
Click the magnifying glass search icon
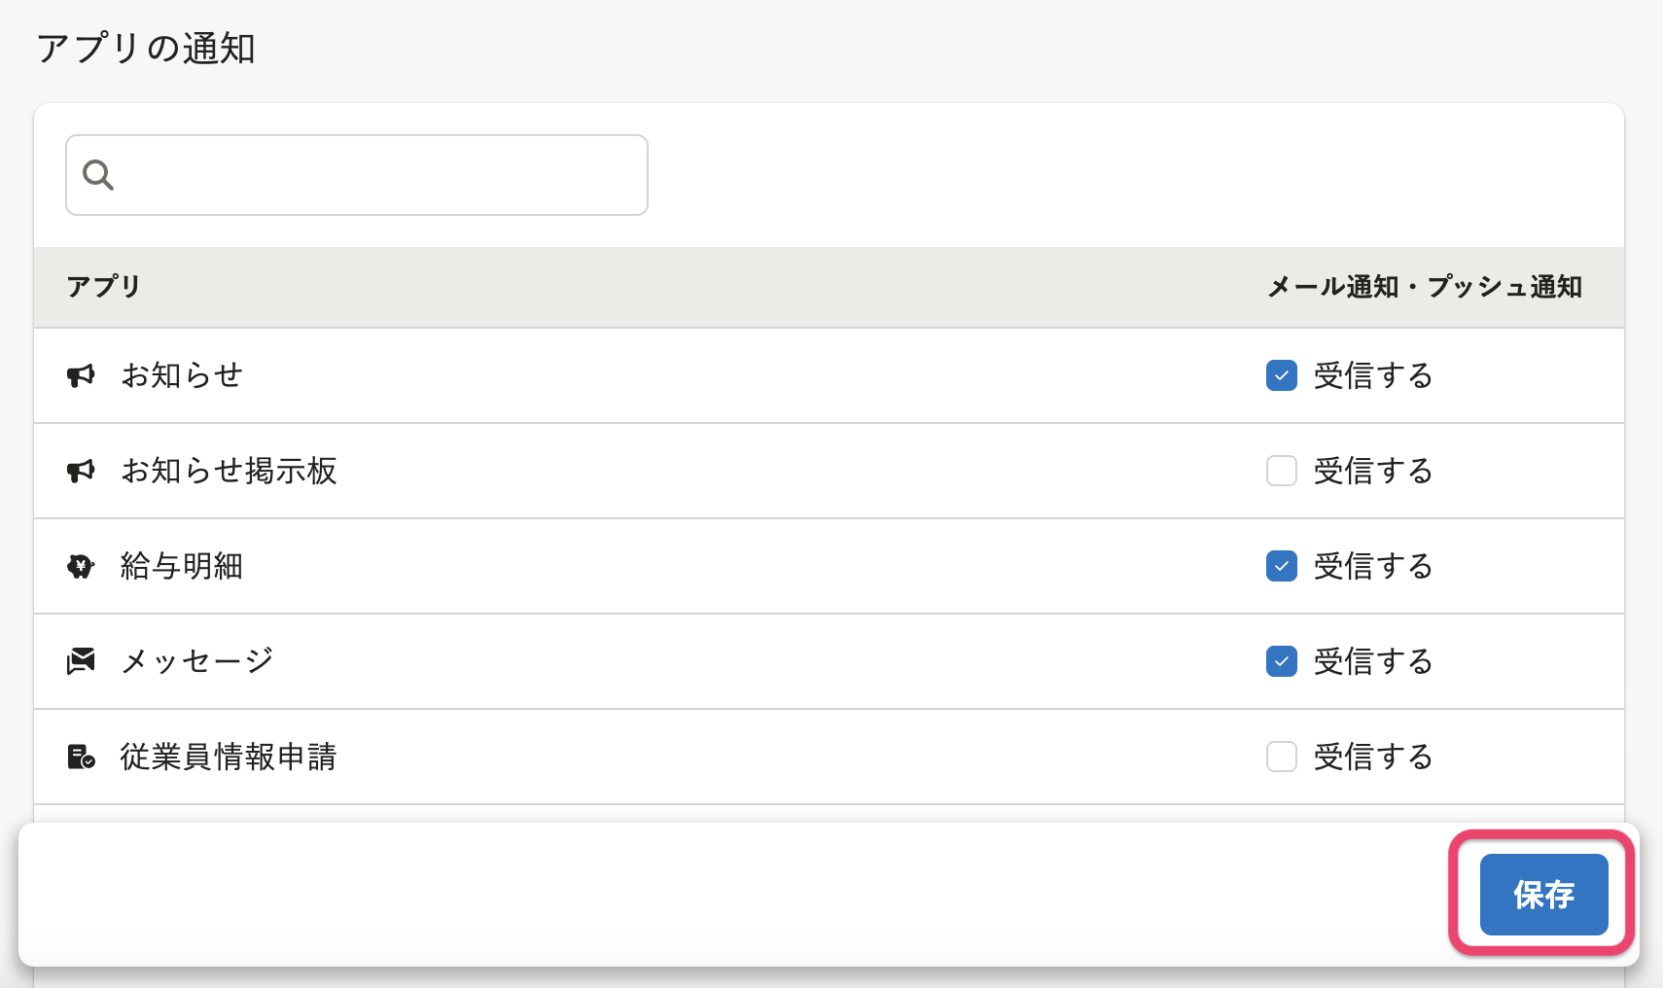(x=98, y=175)
